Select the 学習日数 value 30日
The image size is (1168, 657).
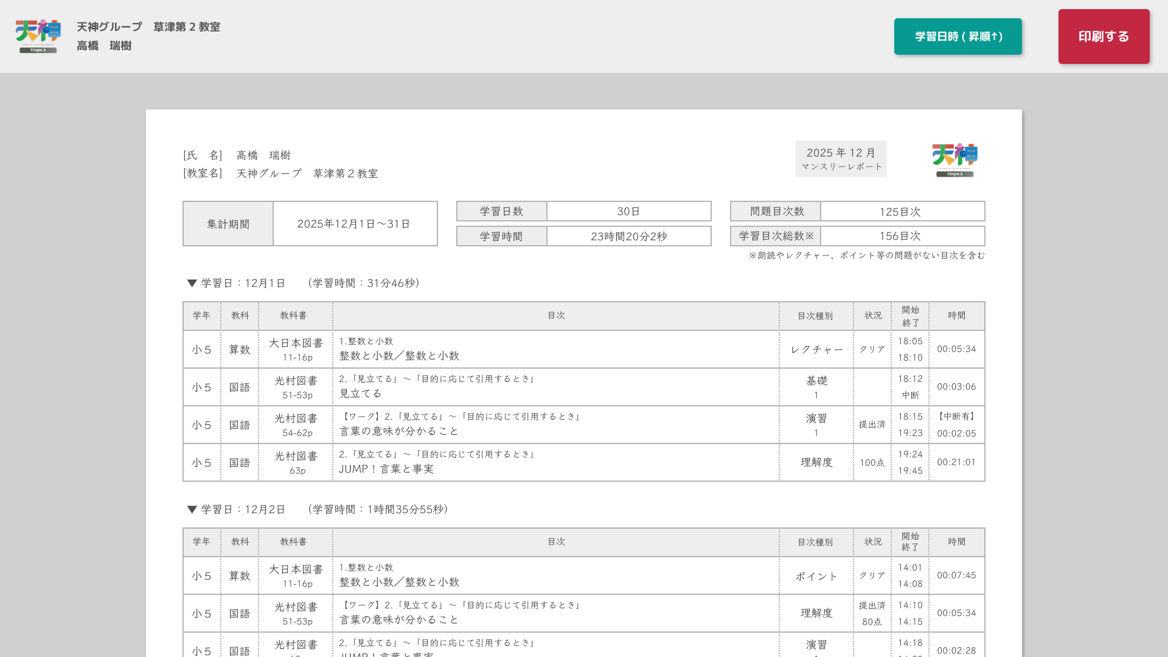click(628, 211)
